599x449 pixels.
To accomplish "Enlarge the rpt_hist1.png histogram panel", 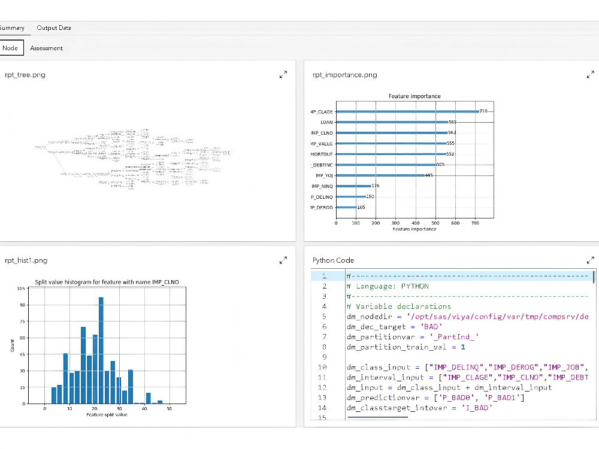I will pyautogui.click(x=283, y=260).
